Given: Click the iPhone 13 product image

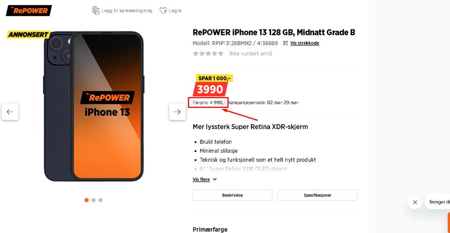Looking at the screenshot, I should tap(94, 106).
